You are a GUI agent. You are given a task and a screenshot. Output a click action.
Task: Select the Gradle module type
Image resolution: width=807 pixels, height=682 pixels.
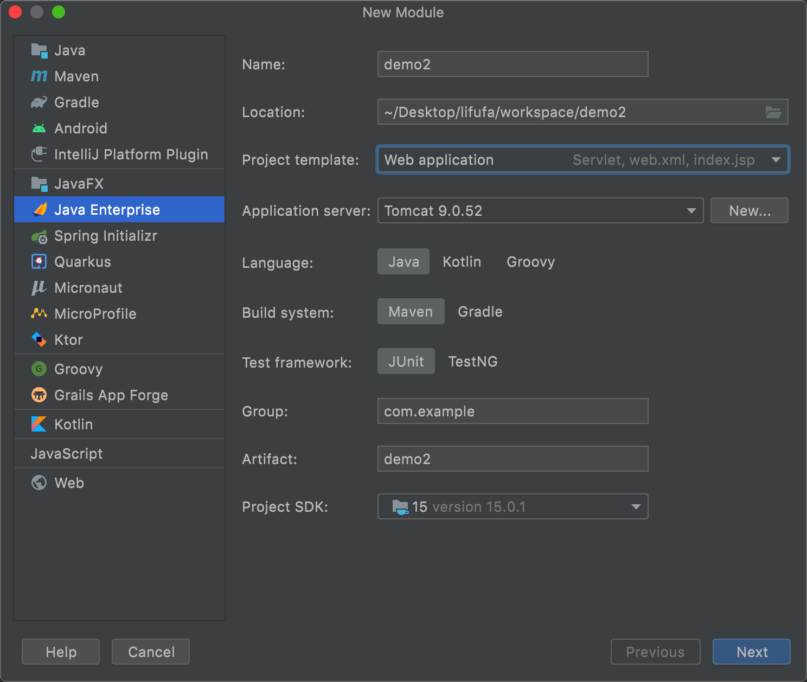[x=119, y=102]
